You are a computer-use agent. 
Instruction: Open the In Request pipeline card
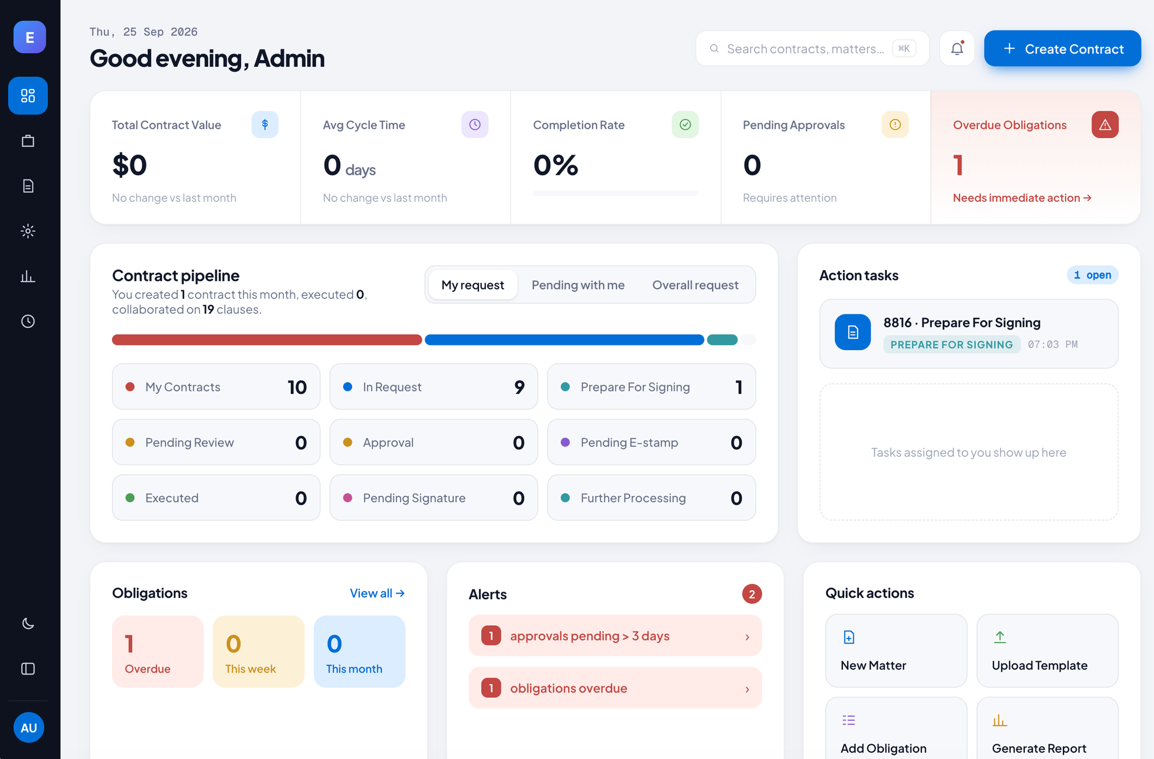tap(433, 386)
